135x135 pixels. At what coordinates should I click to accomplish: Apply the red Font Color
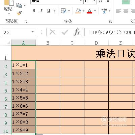[89, 11]
